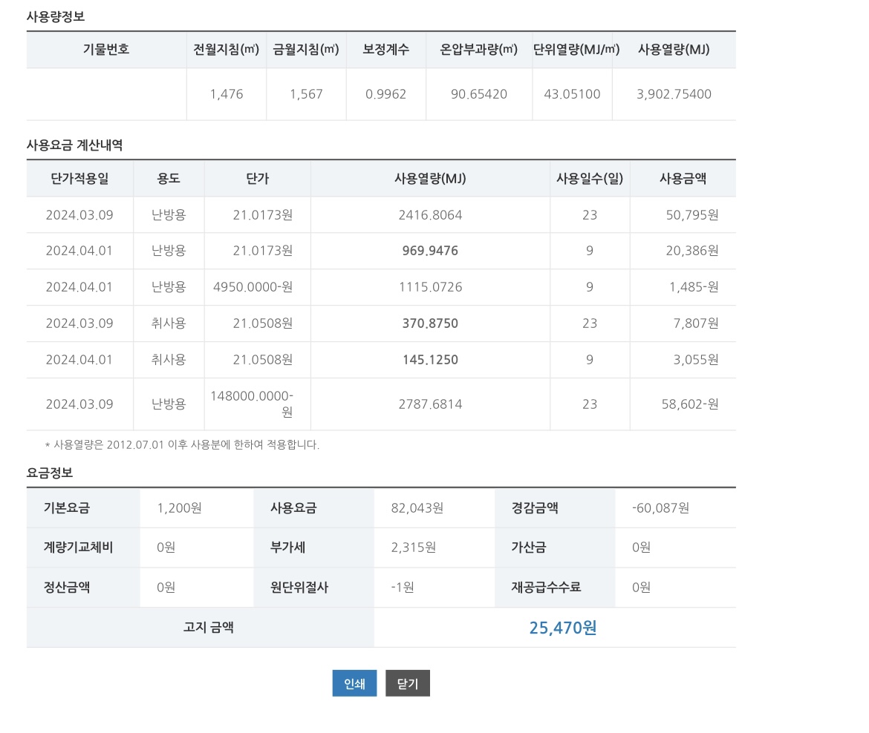This screenshot has width=869, height=733.
Task: Select the 단가적용일 column header
Action: coord(79,178)
